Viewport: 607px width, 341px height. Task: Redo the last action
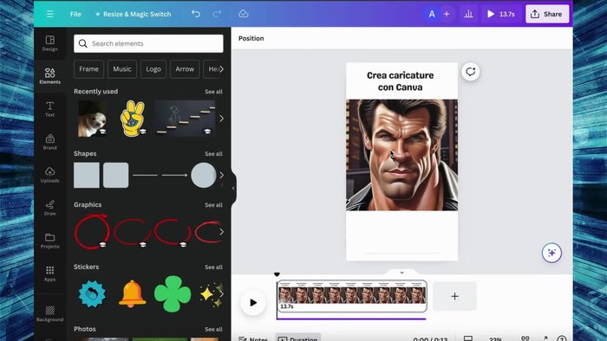tap(217, 14)
